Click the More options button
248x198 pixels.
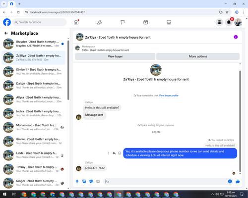pyautogui.click(x=198, y=56)
